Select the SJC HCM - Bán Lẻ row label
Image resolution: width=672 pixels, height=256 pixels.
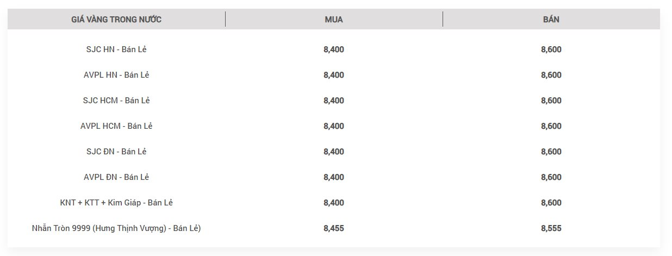(x=116, y=101)
